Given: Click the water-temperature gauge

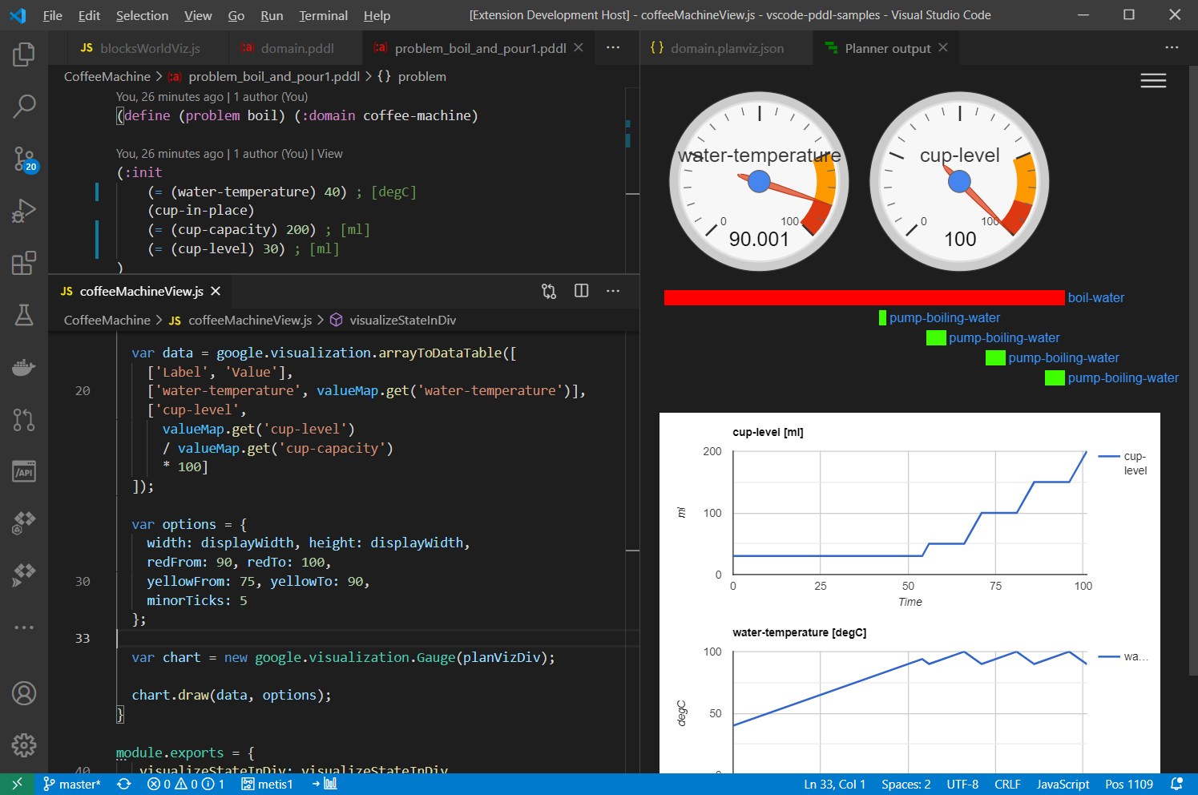Looking at the screenshot, I should tap(759, 181).
